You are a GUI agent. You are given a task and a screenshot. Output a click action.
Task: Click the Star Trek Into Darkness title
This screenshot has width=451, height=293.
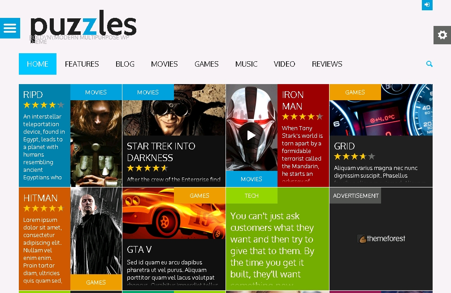pyautogui.click(x=161, y=152)
